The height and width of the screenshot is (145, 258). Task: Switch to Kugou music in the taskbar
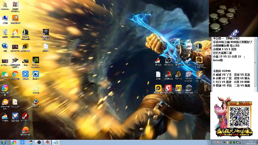click(x=22, y=142)
